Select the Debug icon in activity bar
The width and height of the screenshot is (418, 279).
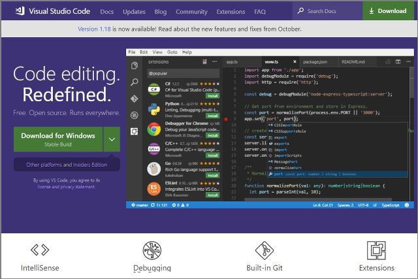click(135, 115)
